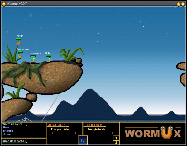Minimize the Wormux window
Screen dimensions: 187x146
[178, 4]
